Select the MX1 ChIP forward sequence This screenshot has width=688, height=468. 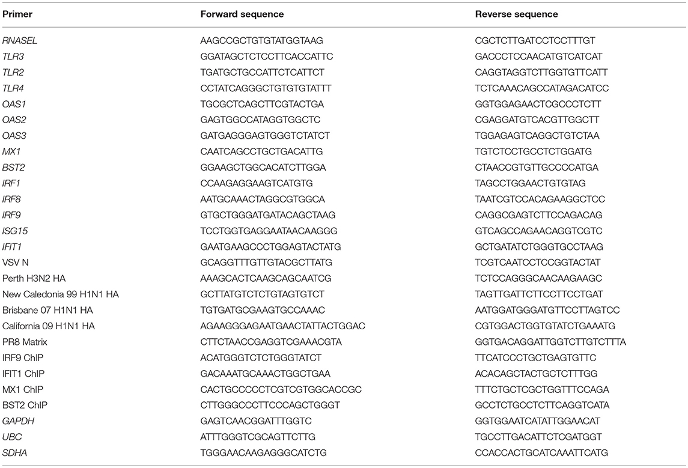point(281,389)
